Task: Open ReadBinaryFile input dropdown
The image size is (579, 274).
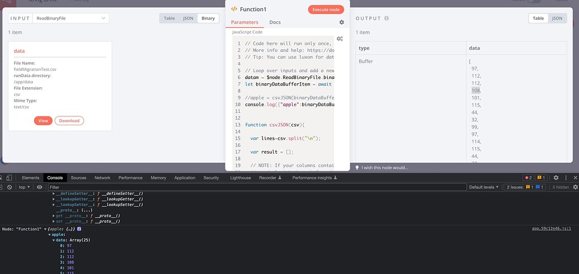Action: click(71, 18)
